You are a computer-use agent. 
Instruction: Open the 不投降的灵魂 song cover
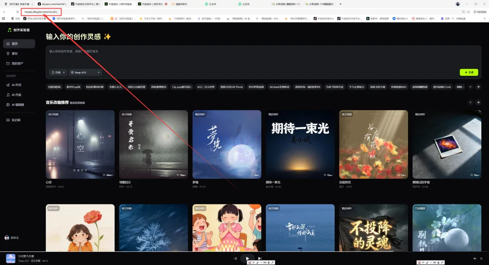(x=374, y=228)
